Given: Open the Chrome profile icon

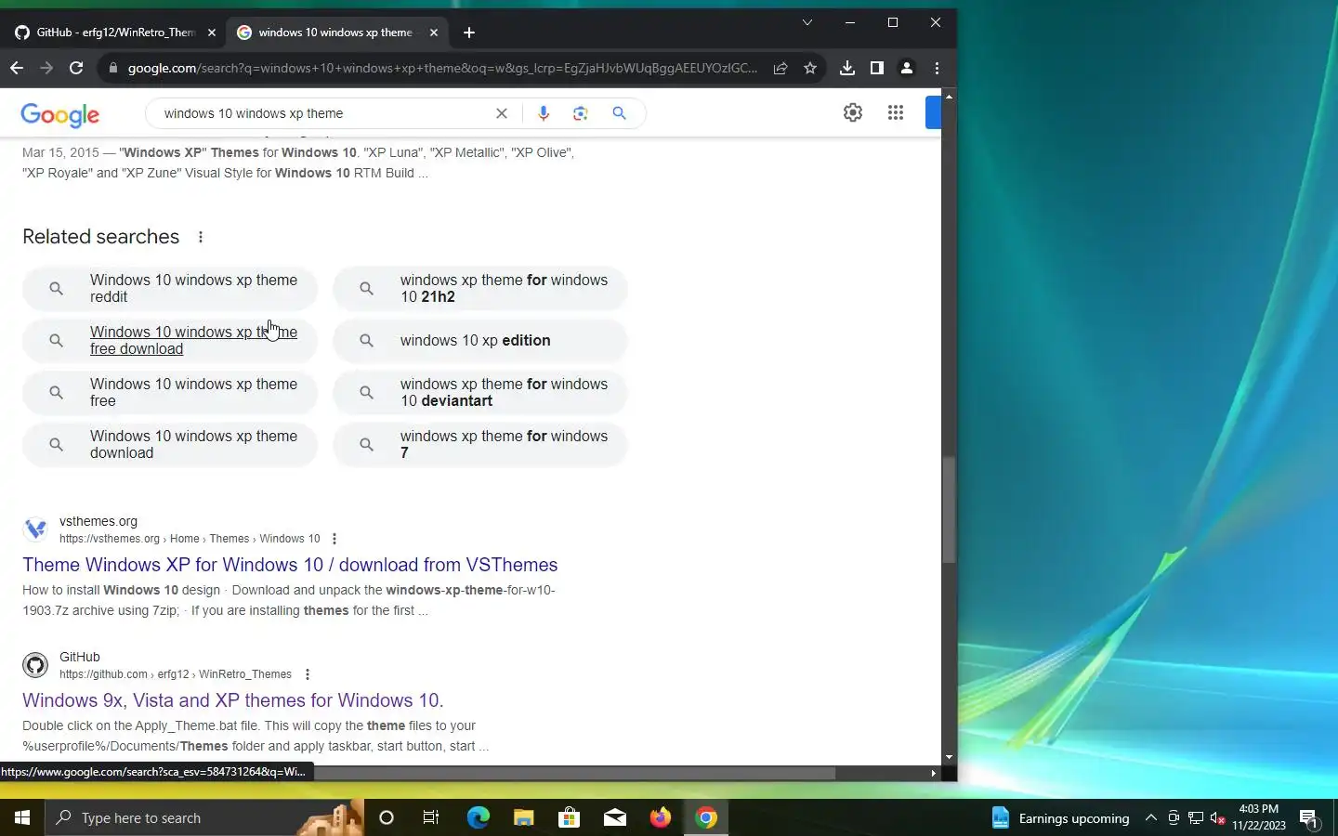Looking at the screenshot, I should tap(907, 68).
